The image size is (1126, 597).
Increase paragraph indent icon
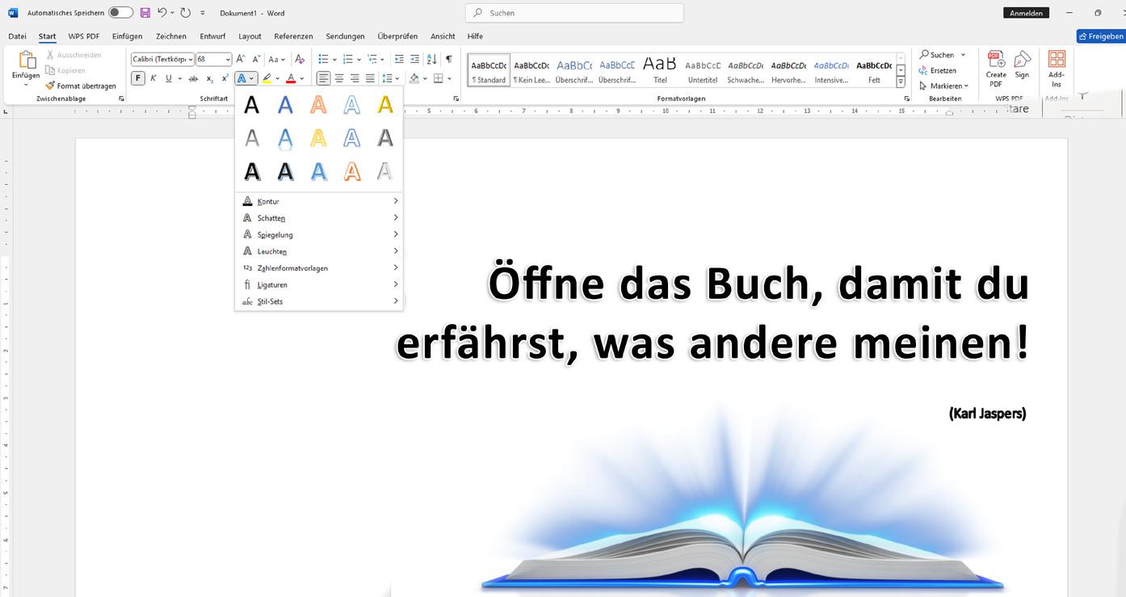click(414, 59)
